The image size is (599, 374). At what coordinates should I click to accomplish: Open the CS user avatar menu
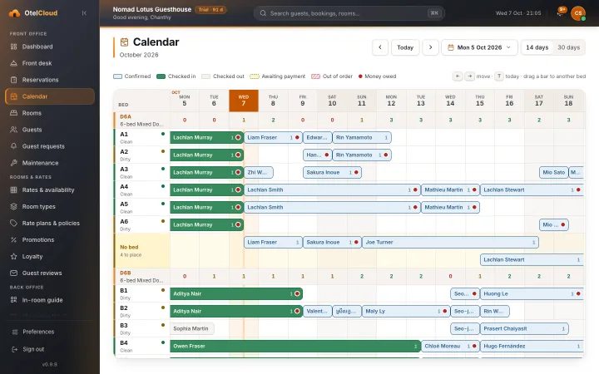[x=578, y=13]
